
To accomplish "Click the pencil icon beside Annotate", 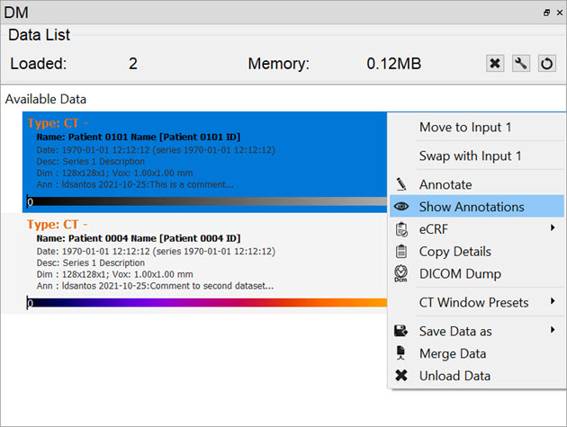I will (401, 184).
